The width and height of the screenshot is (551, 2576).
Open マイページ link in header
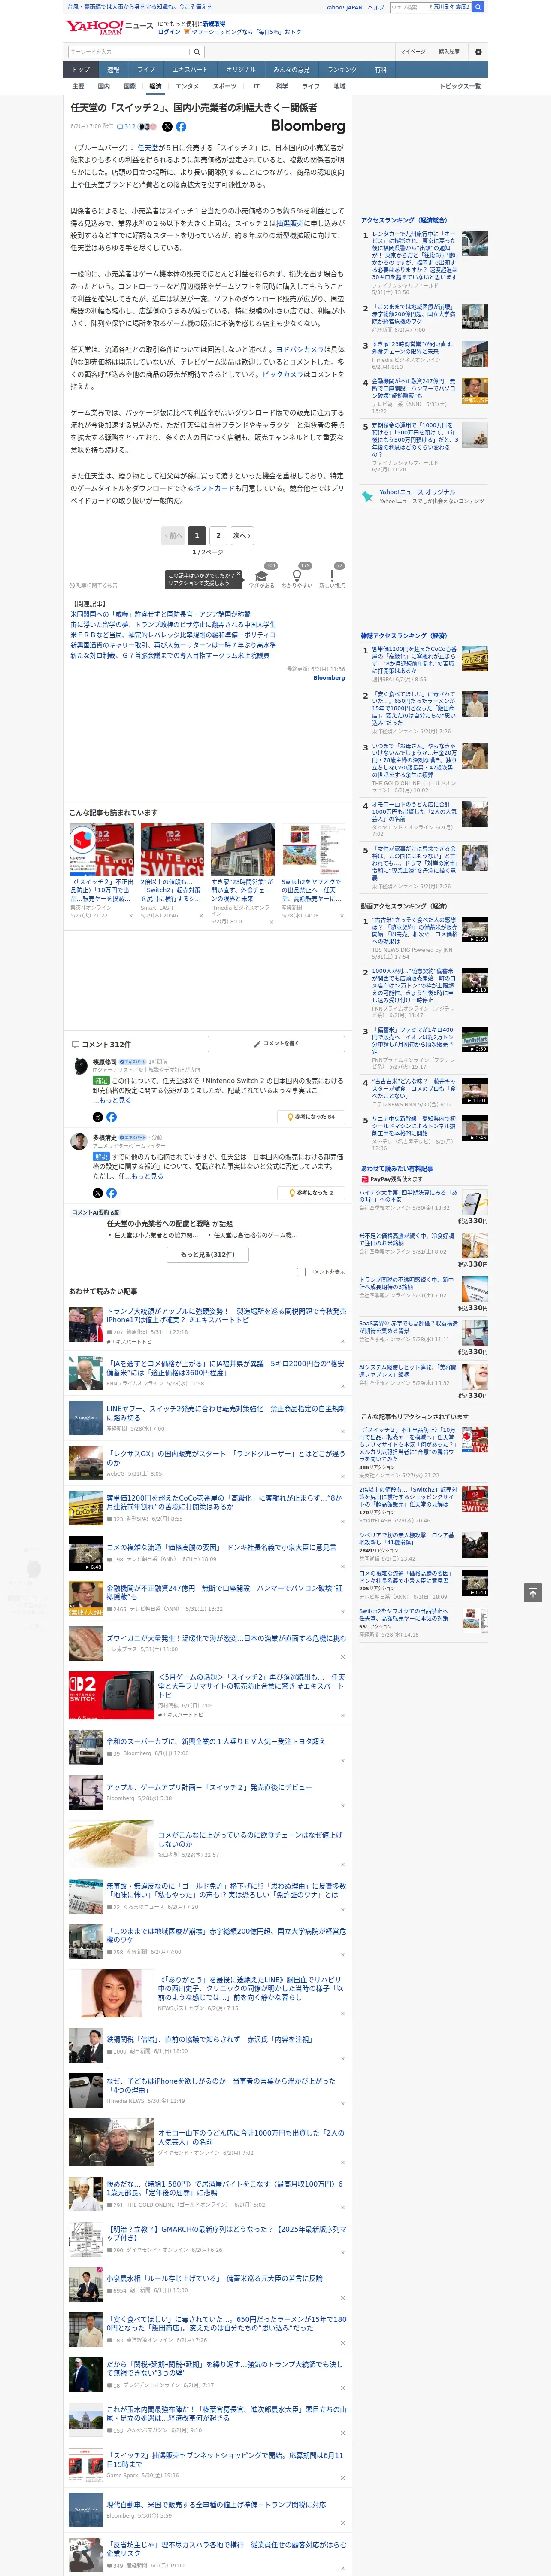coord(413,52)
